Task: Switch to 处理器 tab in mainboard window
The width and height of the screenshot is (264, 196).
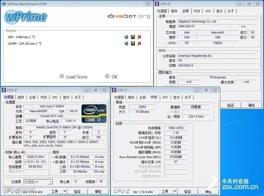Action: 162,11
